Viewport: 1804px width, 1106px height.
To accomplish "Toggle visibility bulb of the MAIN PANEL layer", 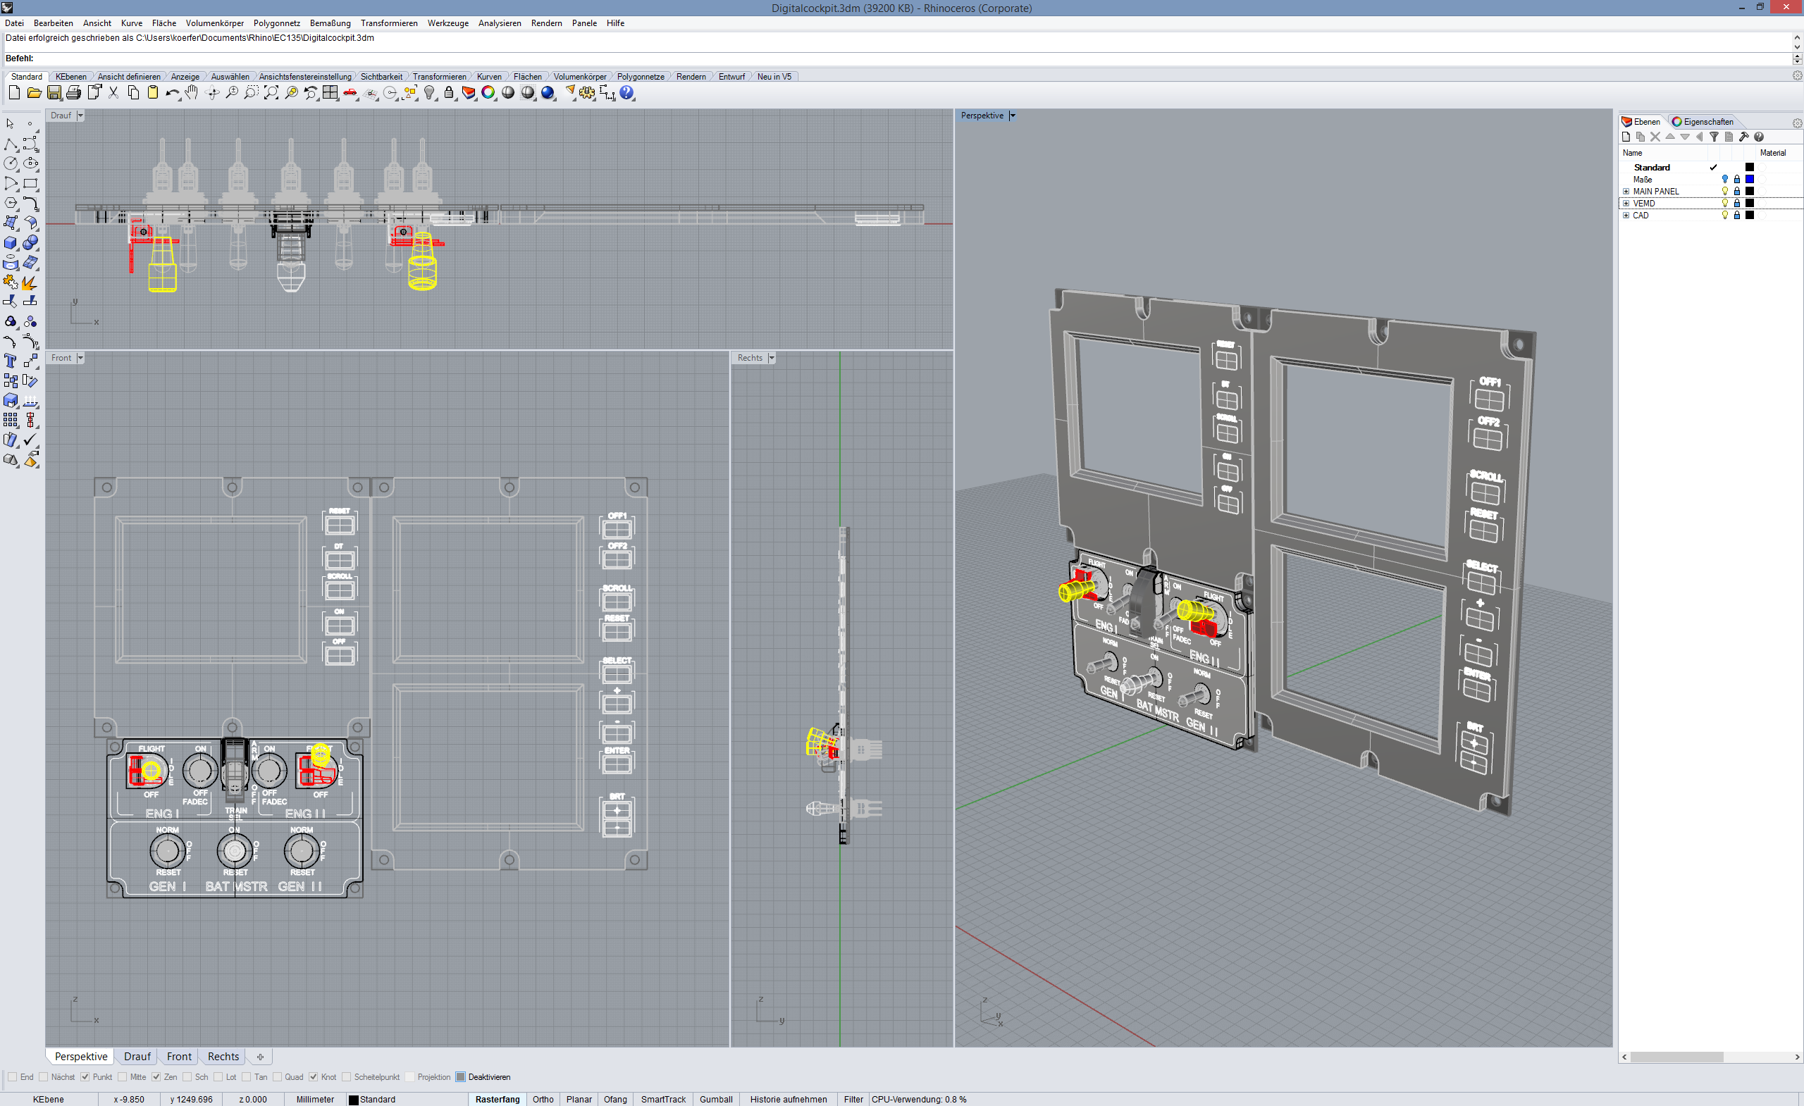I will pos(1725,191).
